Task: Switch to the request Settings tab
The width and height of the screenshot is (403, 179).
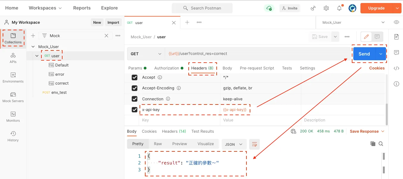Action: (307, 68)
